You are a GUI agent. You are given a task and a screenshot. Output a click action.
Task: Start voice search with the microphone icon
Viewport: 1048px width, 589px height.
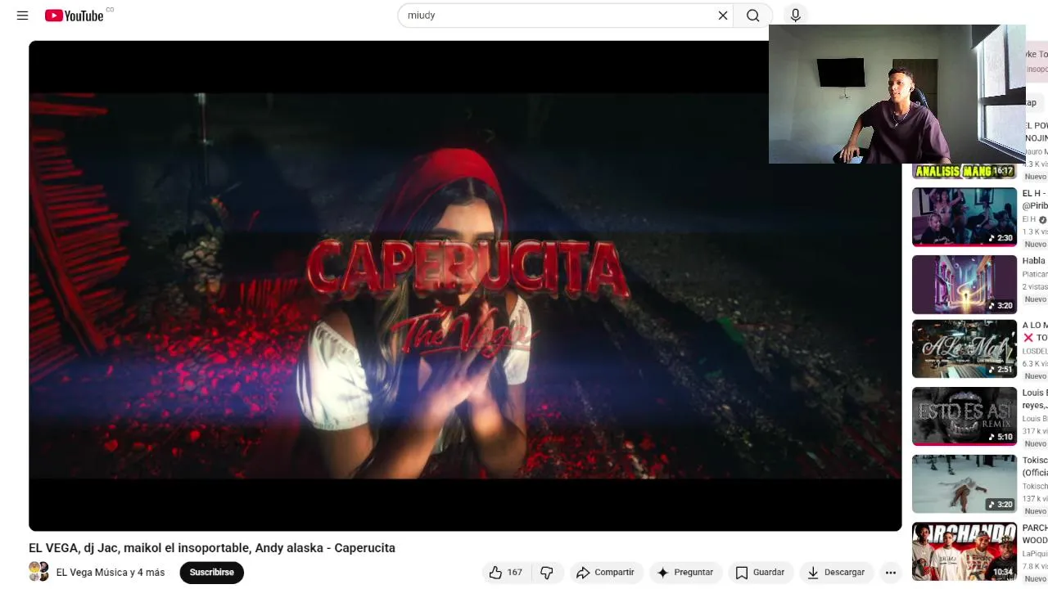[x=795, y=16]
